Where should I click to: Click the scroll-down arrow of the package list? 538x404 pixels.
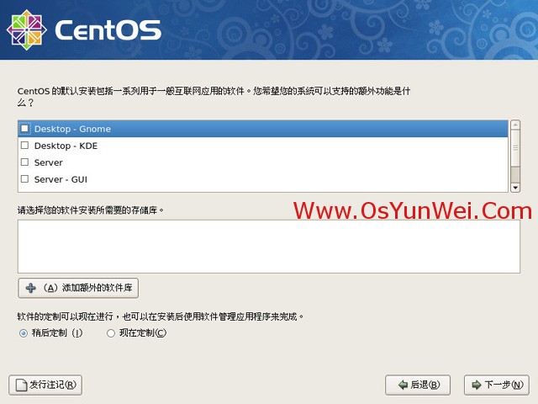point(515,188)
